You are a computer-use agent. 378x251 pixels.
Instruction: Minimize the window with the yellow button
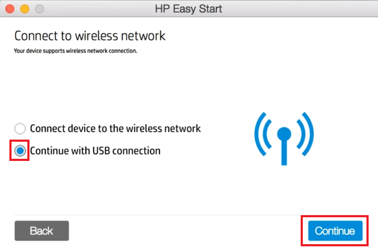[x=25, y=9]
